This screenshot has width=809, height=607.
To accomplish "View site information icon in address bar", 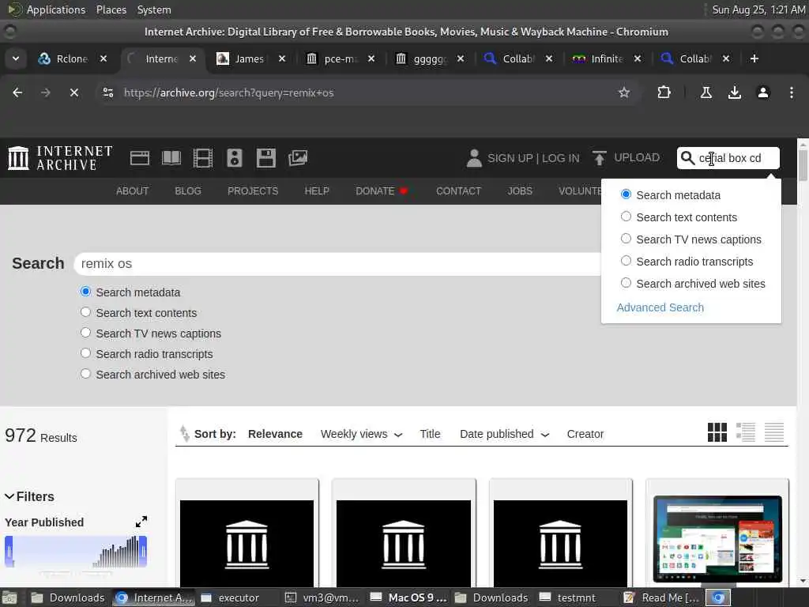I will [x=107, y=92].
